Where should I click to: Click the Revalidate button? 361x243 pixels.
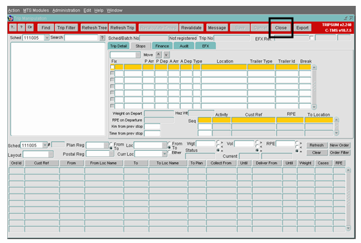[191, 27]
